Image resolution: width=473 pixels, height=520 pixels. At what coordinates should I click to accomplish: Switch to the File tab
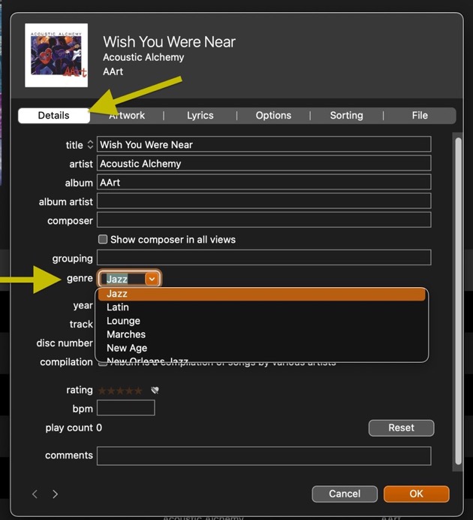[x=420, y=116]
